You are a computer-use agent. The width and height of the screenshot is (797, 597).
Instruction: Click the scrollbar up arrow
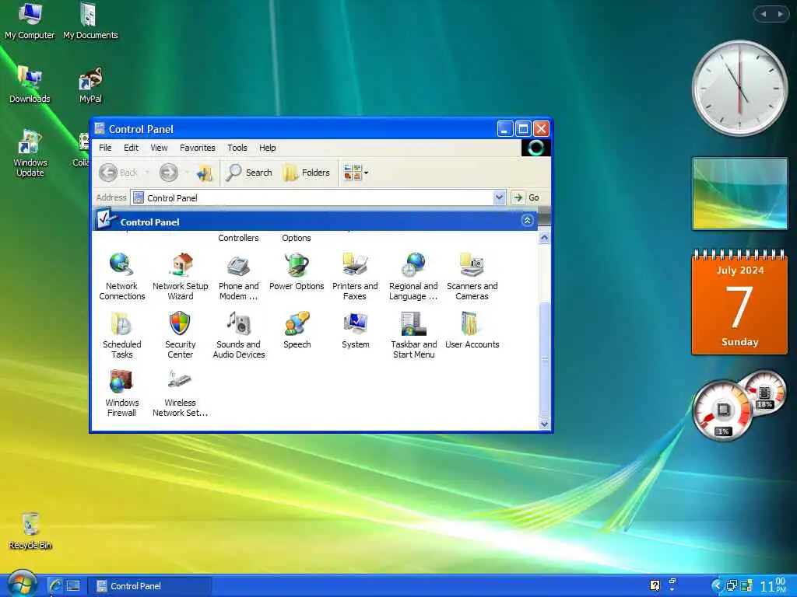click(544, 238)
